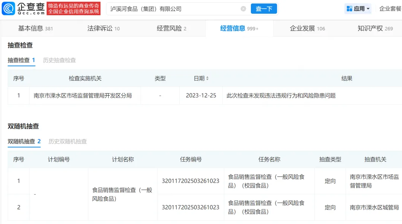The height and width of the screenshot is (224, 402).
Task: Click 定向 type in row 1
Action: [x=330, y=181]
